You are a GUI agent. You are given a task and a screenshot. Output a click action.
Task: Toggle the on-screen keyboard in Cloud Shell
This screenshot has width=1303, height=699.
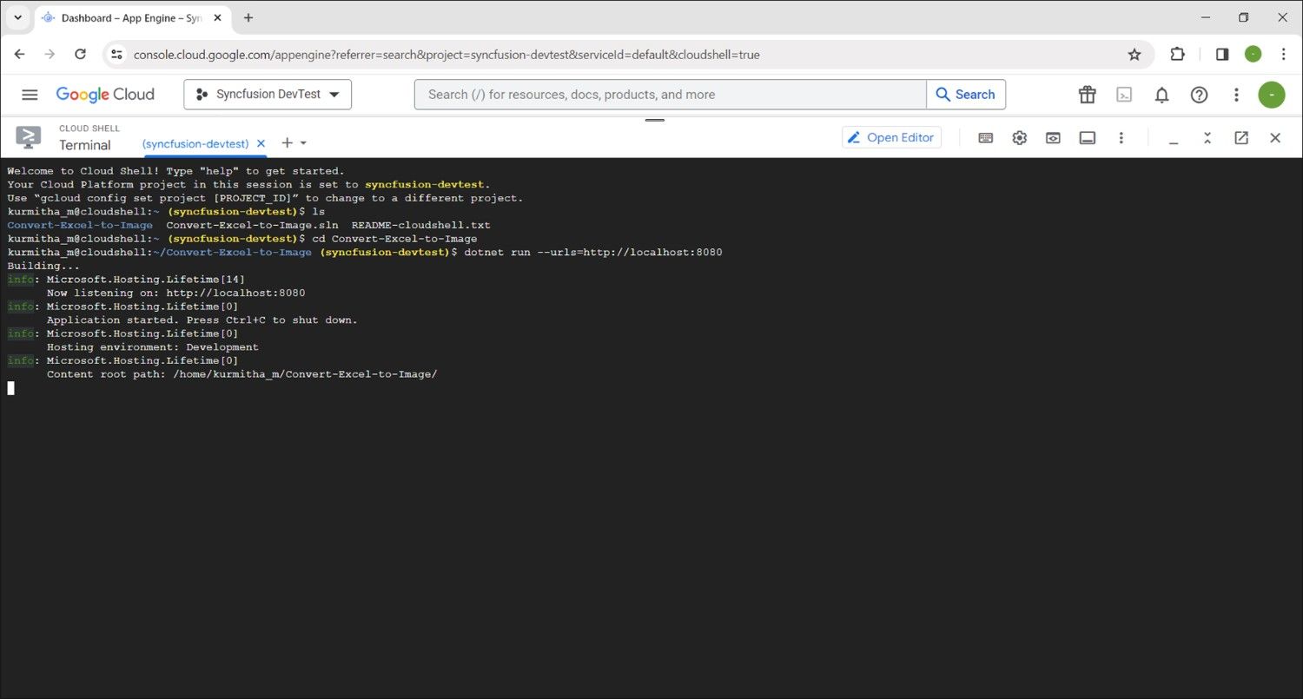[x=985, y=138]
